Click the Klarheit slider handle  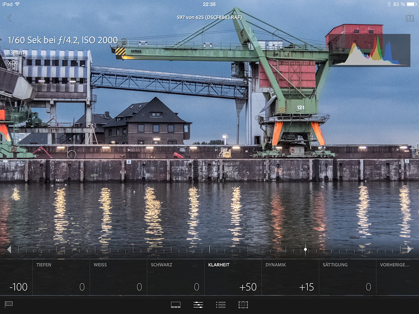(305, 249)
